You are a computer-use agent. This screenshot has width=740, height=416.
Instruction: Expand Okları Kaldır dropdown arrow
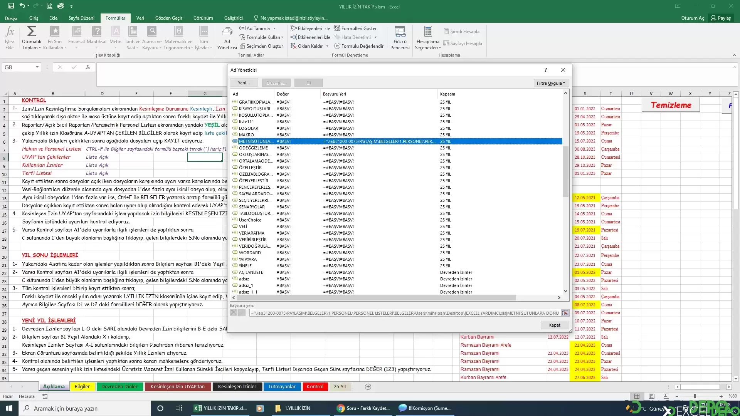point(327,46)
